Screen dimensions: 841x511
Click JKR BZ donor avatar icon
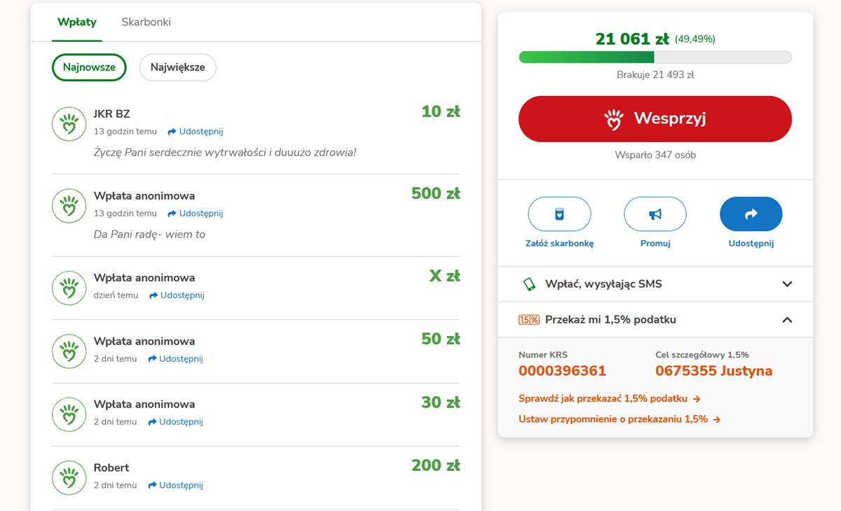click(x=69, y=124)
